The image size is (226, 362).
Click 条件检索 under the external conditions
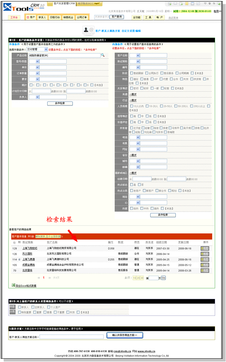point(60,104)
